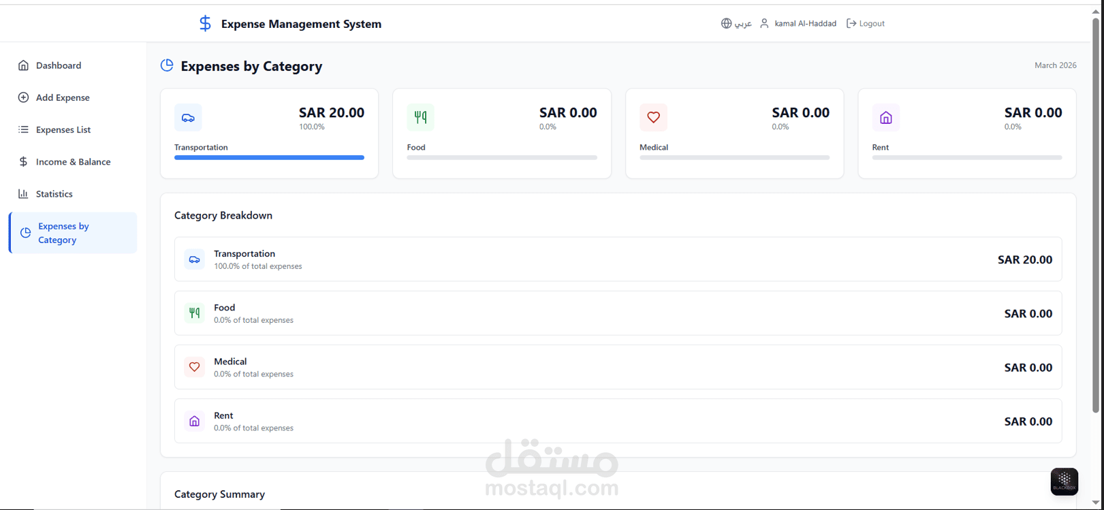Image resolution: width=1104 pixels, height=510 pixels.
Task: Click 100.0% in Transportation card
Action: 312,127
